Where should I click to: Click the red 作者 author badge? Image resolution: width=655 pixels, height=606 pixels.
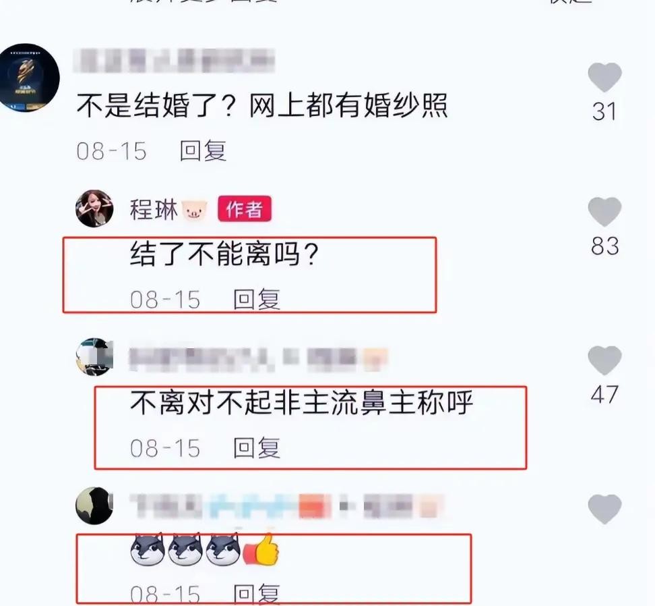coord(245,209)
